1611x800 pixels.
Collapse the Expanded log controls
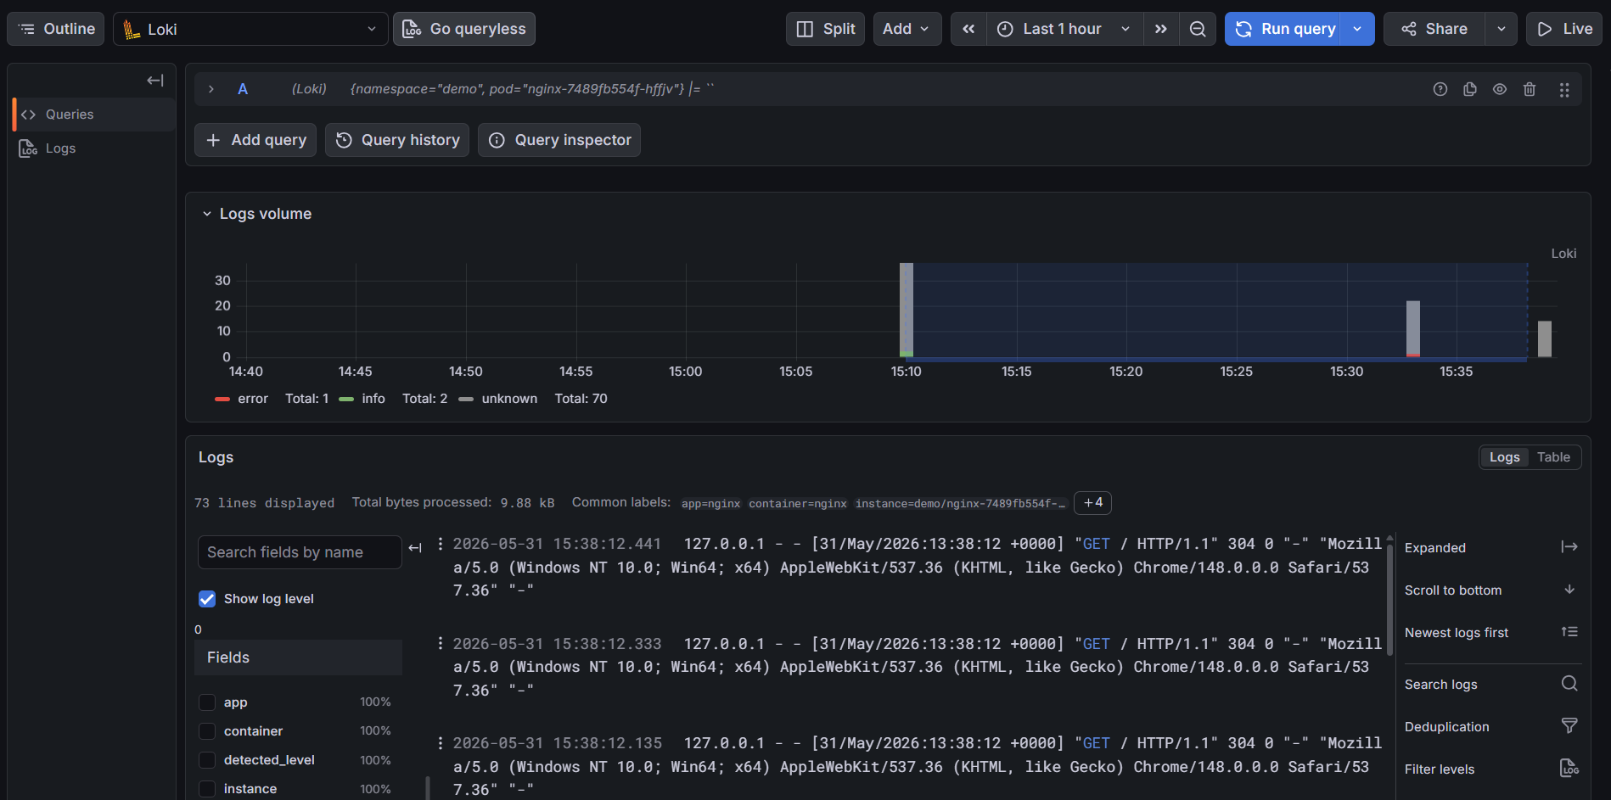coord(1569,547)
